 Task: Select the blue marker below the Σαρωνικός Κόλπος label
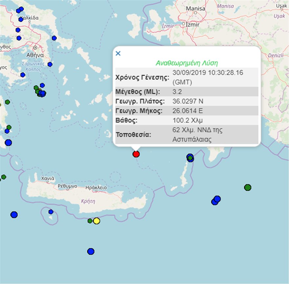[23, 75]
